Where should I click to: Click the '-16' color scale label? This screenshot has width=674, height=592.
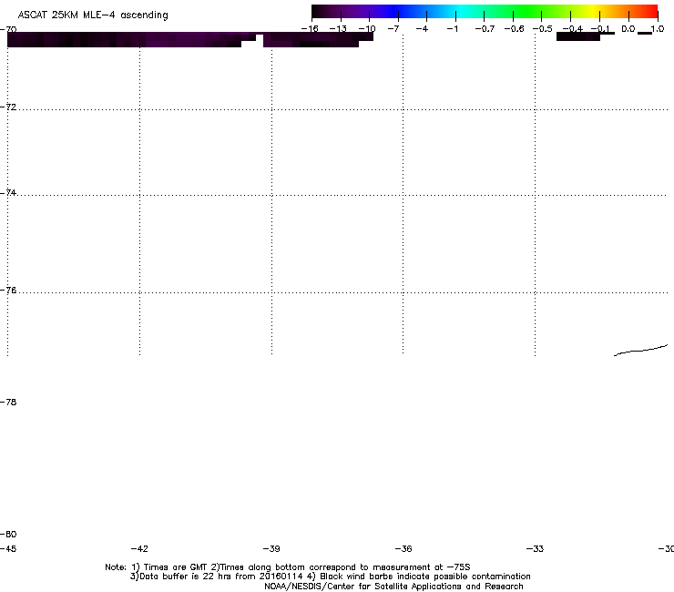pyautogui.click(x=310, y=29)
